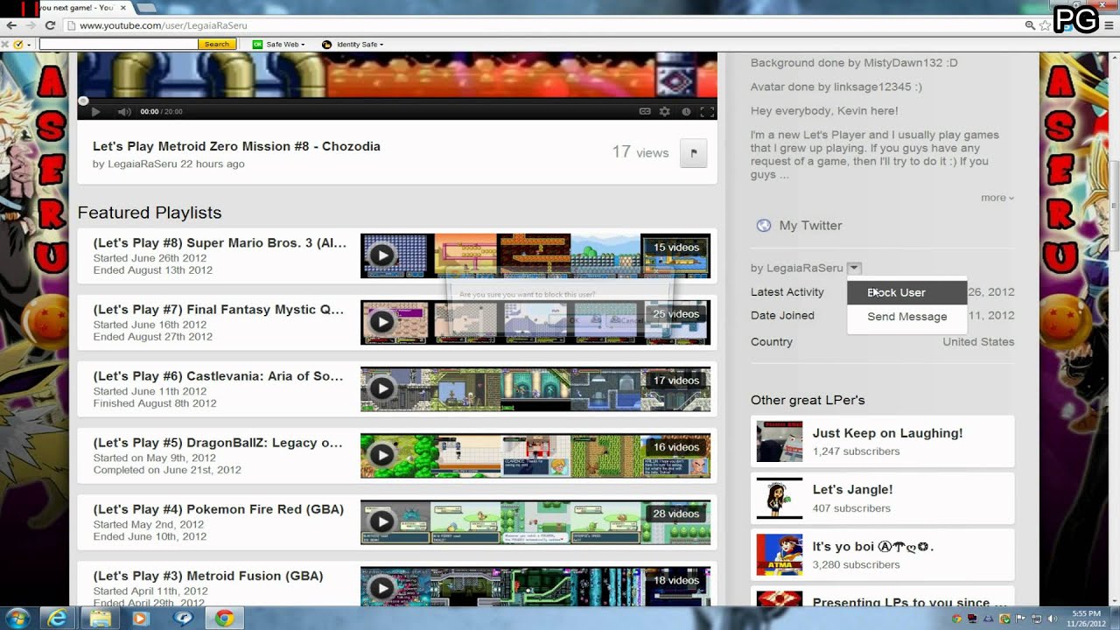Expand channel description with more
The height and width of the screenshot is (630, 1120).
997,198
